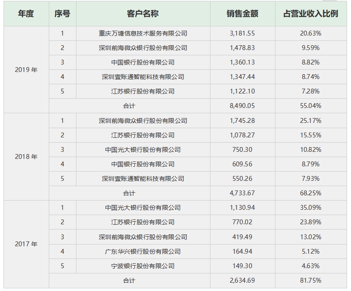Click percentage 35.09%
The height and width of the screenshot is (291, 351).
tap(311, 208)
